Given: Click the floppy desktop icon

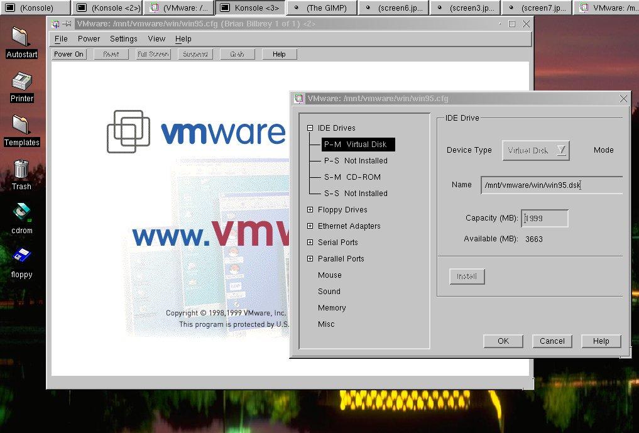Looking at the screenshot, I should (21, 256).
